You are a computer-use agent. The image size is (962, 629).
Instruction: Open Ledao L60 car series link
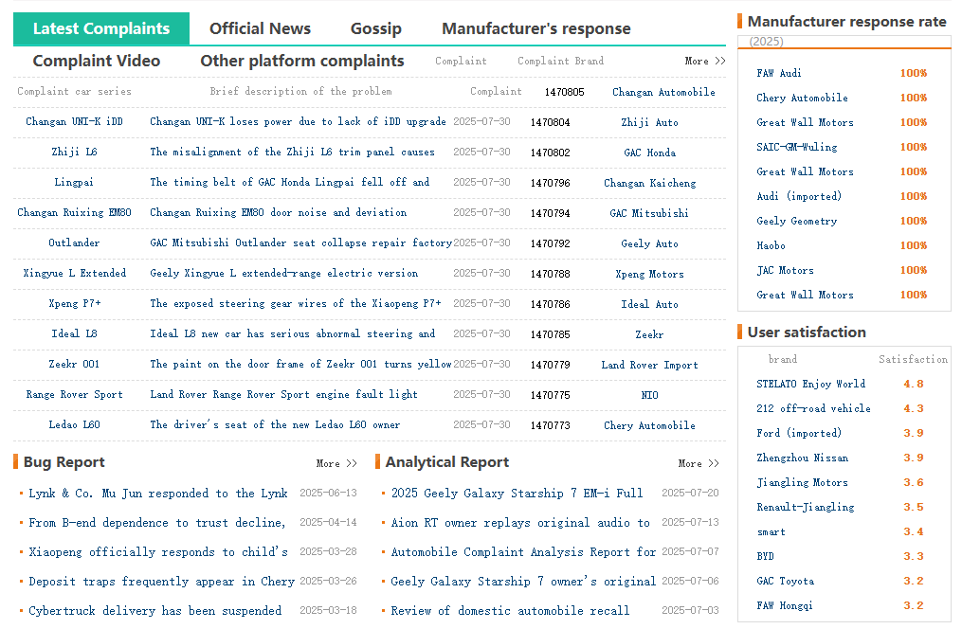(74, 424)
